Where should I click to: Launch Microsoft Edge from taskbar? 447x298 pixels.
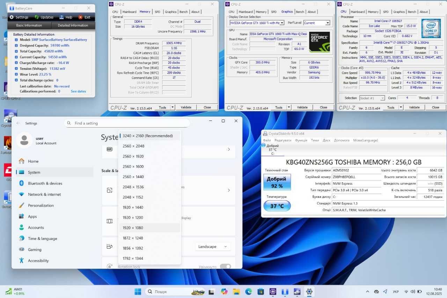click(x=249, y=291)
